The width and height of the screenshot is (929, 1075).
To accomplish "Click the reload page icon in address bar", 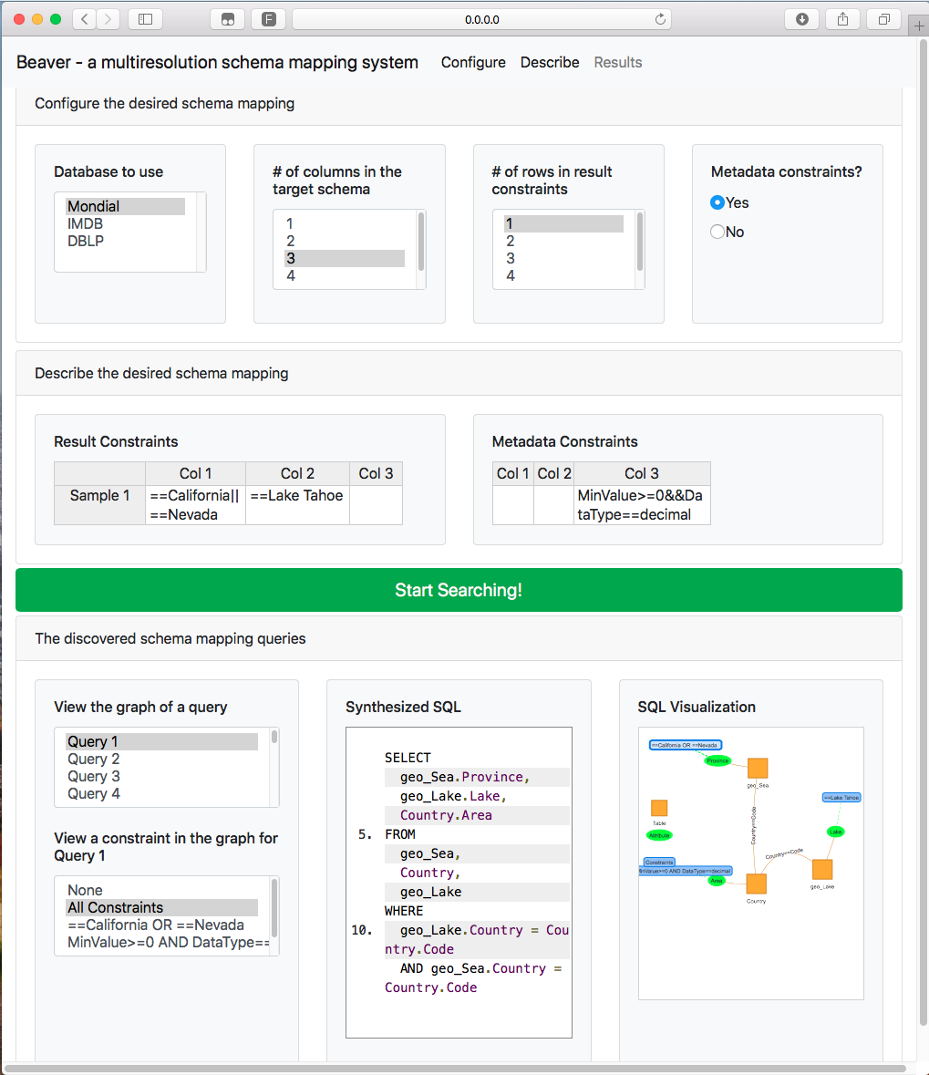I will (659, 19).
